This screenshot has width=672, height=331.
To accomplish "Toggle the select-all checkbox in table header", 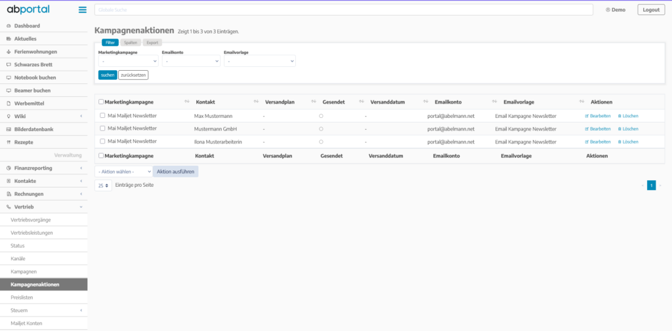I will [101, 102].
